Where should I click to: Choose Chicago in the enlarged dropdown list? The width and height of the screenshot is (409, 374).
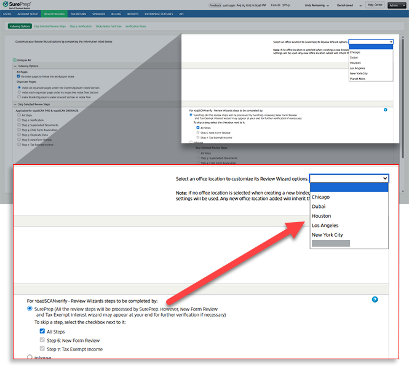click(x=349, y=197)
